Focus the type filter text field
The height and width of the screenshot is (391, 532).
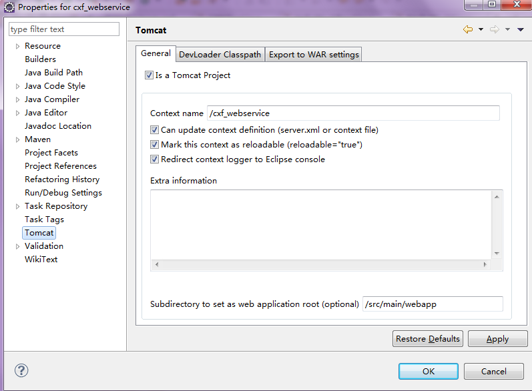coord(64,29)
